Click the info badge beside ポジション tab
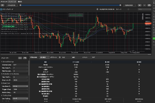Image resolution: width=155 pixels, height=103 pixels. click(x=60, y=57)
